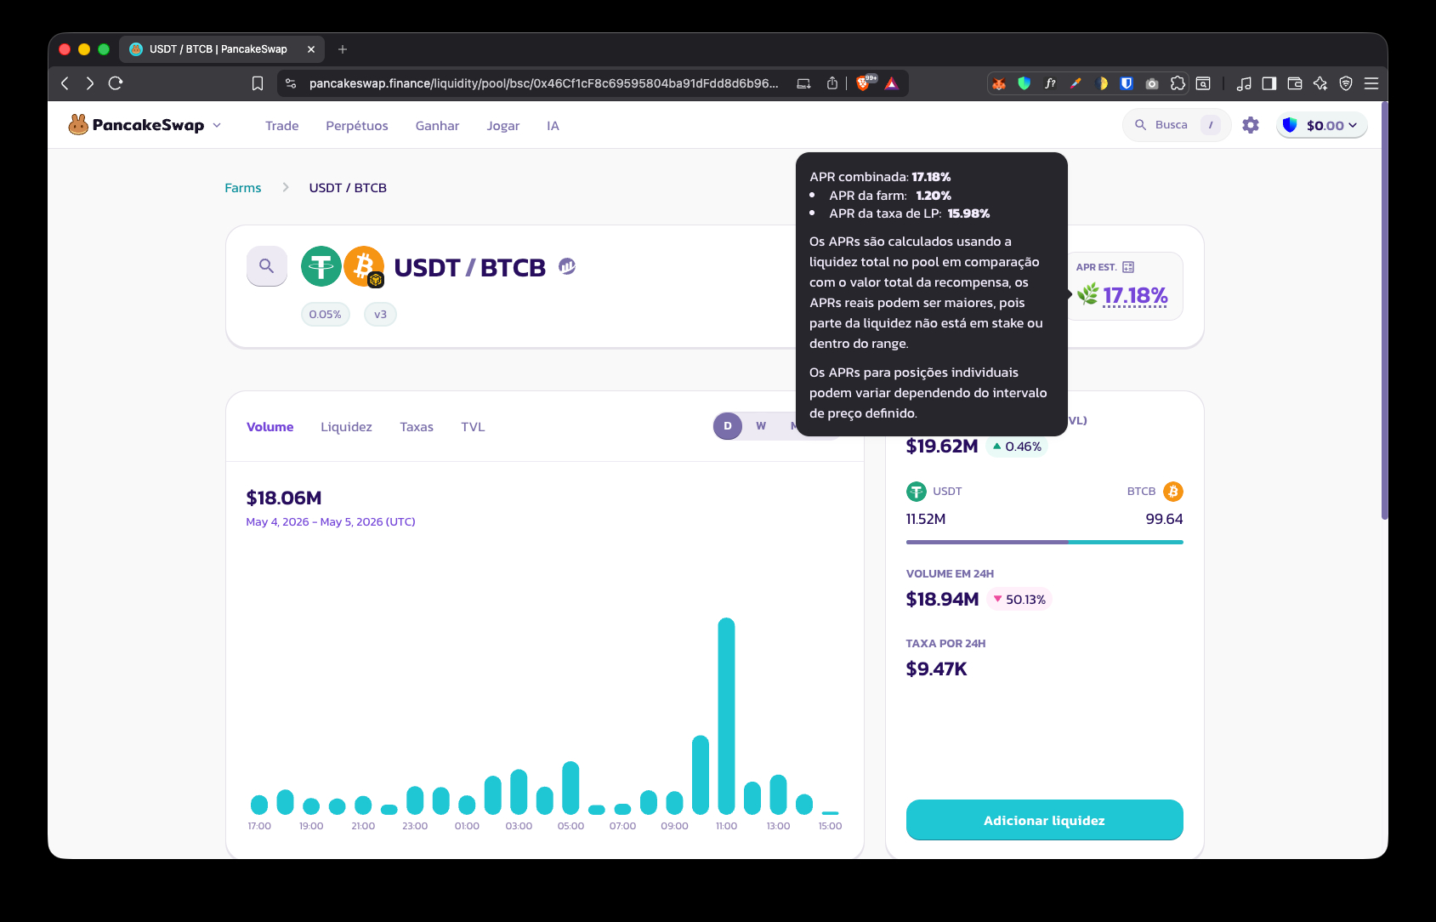Viewport: 1436px width, 922px height.
Task: Switch to the Liquidez chart tab
Action: [x=346, y=427]
